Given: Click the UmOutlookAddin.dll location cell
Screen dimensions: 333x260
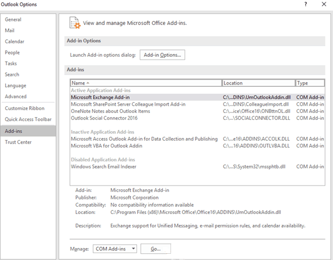Looking at the screenshot, I should 257,97.
